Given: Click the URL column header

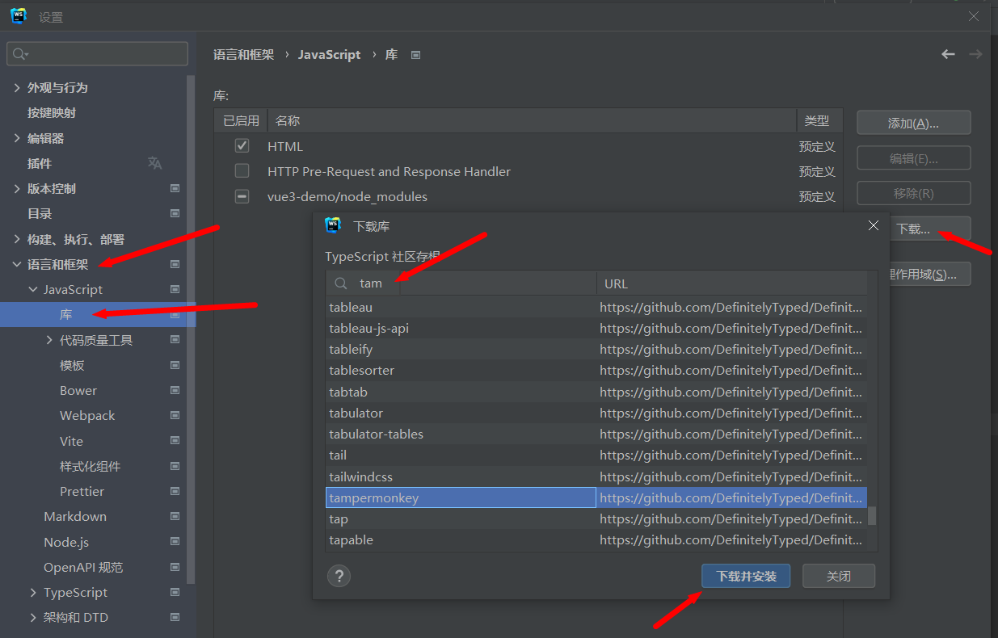Looking at the screenshot, I should (731, 283).
